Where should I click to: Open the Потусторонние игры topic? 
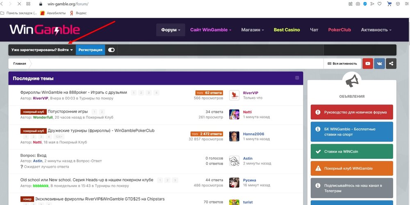pyautogui.click(x=68, y=111)
